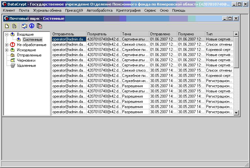Click the new blank message toolbar icon

(x=7, y=26)
